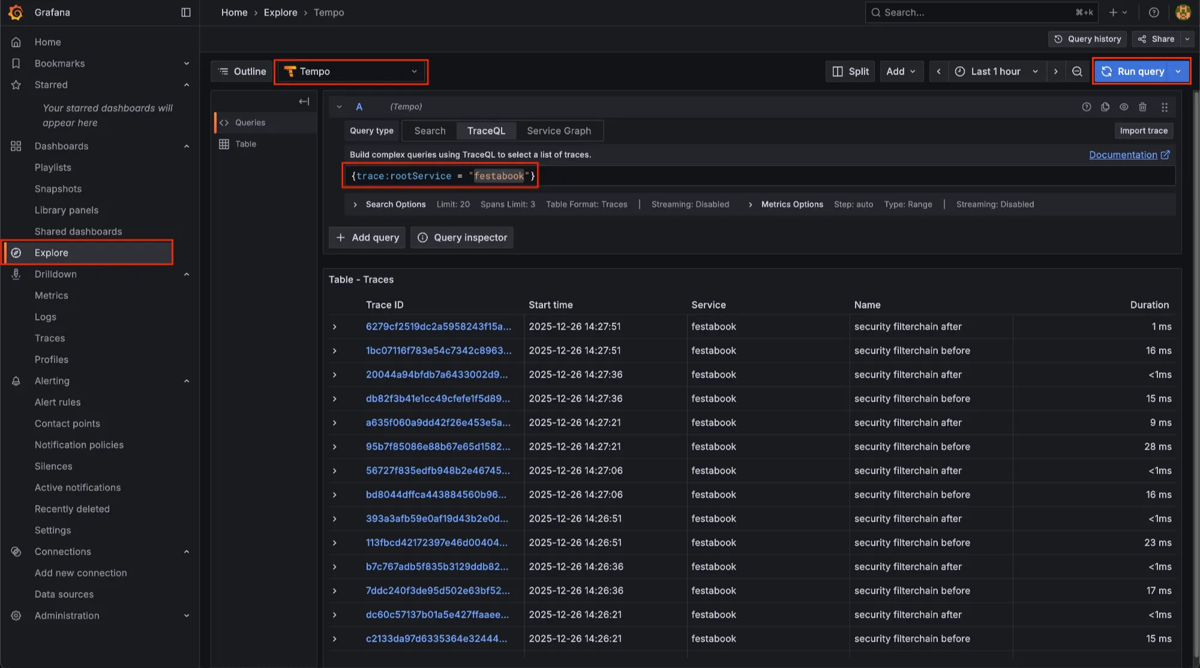Screen dimensions: 1200x668
Task: Expand trace row 6279cf2519dc2a5958243f15a
Action: coord(335,327)
